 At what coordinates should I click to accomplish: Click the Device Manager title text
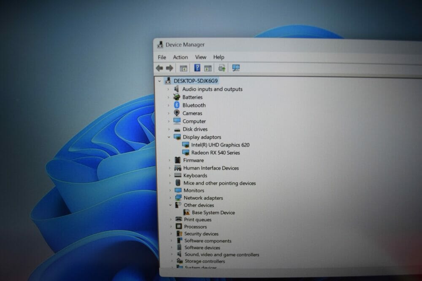click(185, 45)
